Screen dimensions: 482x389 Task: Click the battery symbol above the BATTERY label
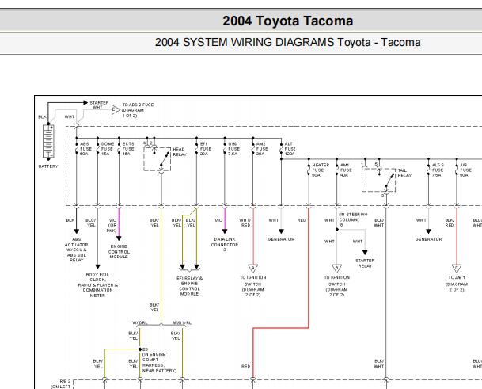coord(48,141)
